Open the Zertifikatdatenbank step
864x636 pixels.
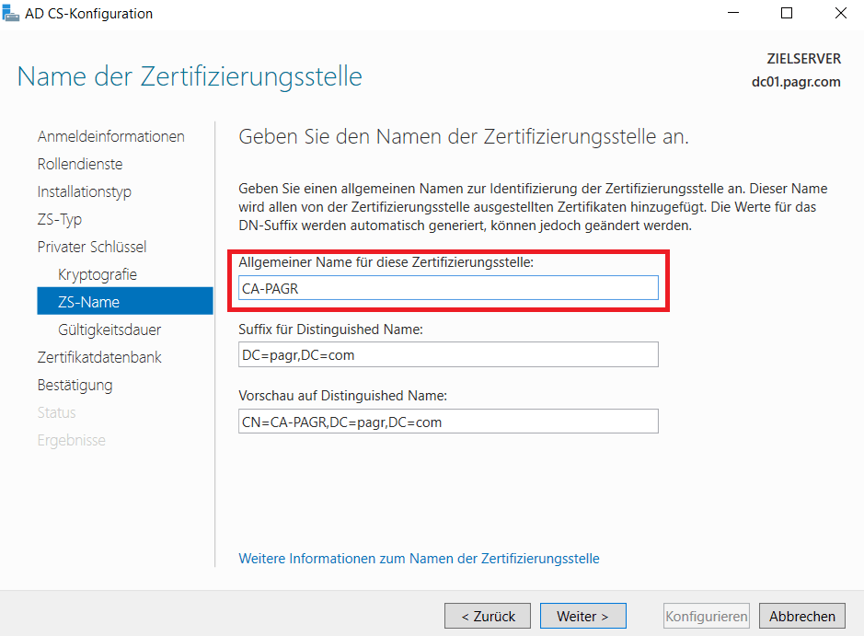[99, 357]
